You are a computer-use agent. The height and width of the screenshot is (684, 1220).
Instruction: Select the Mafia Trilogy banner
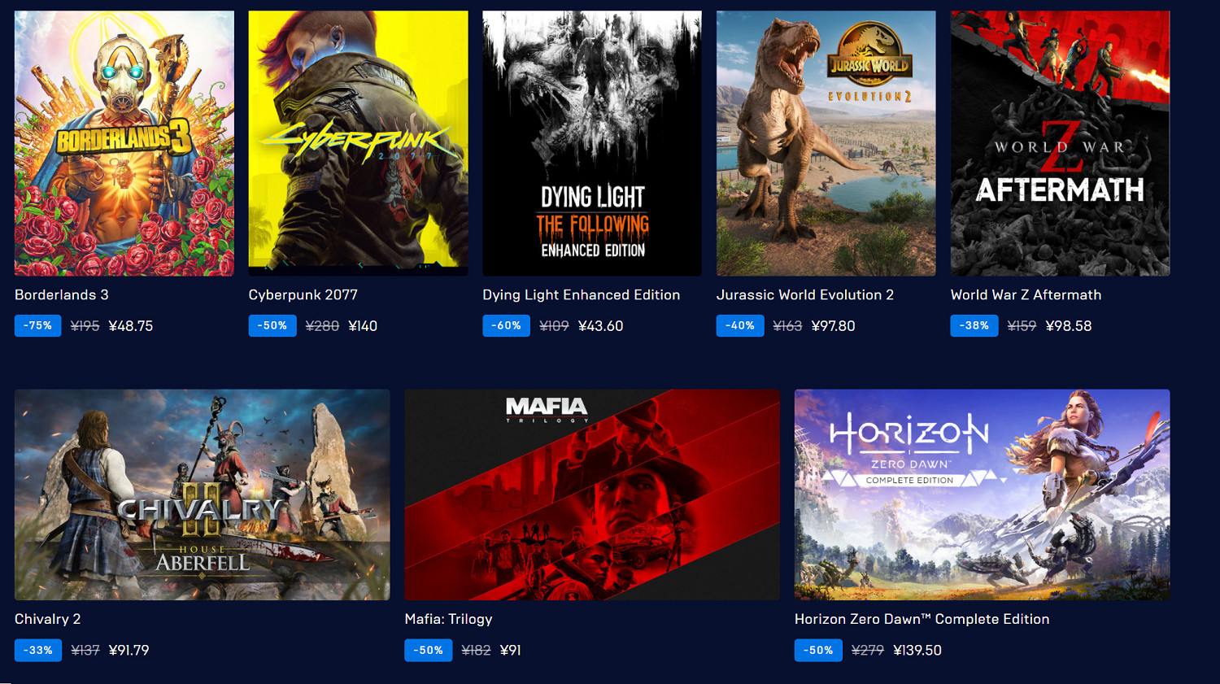(592, 494)
